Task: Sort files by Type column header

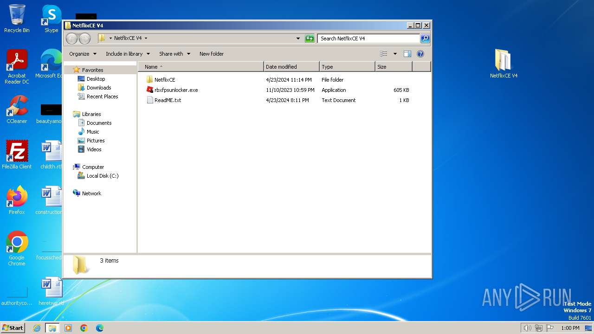Action: pyautogui.click(x=347, y=67)
